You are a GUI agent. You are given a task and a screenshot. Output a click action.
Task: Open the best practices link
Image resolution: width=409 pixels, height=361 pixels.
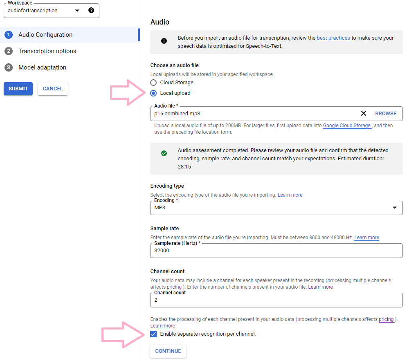coord(333,38)
